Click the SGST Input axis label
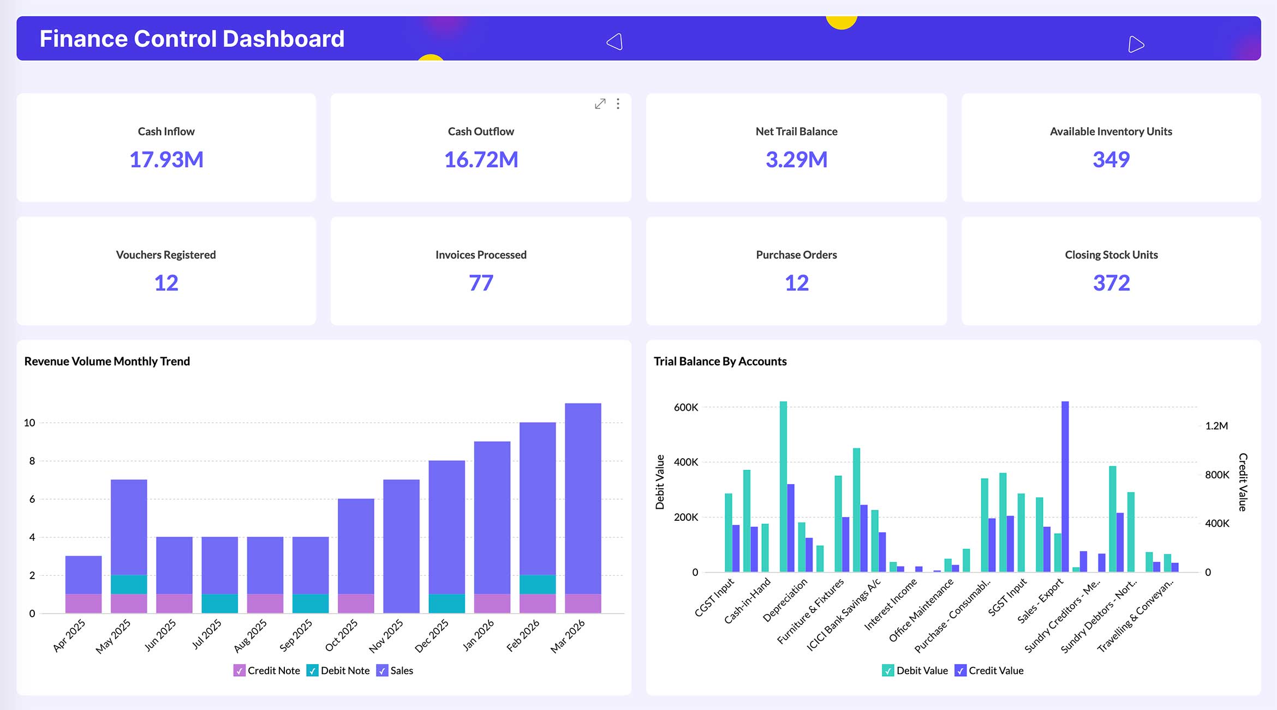 click(1007, 597)
